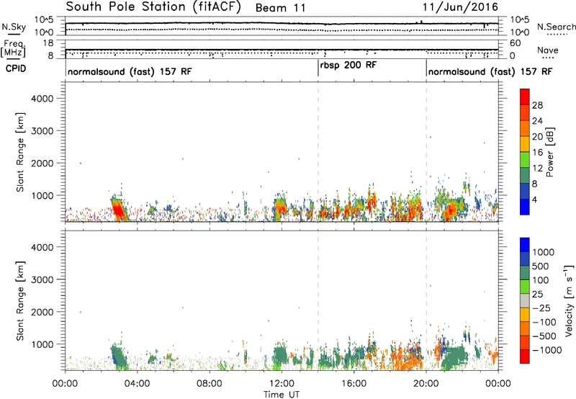Click the '20:00' time axis tick label
Viewport: 576px width, 399px height.
(426, 384)
